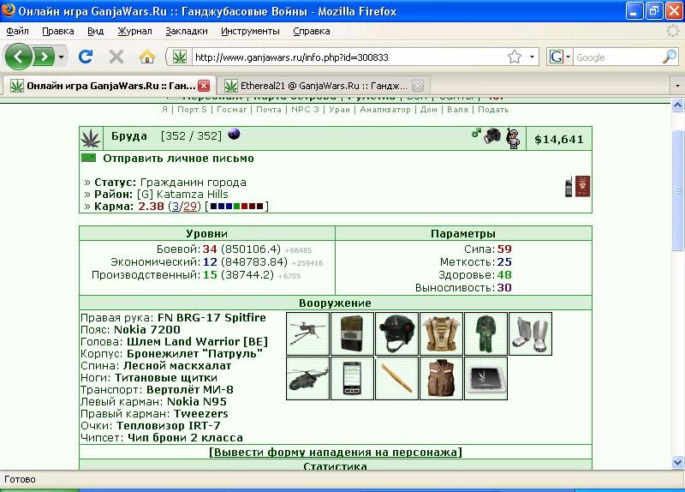The width and height of the screenshot is (685, 492).
Task: Click the mobile phone icon beside passport
Action: pyautogui.click(x=569, y=187)
